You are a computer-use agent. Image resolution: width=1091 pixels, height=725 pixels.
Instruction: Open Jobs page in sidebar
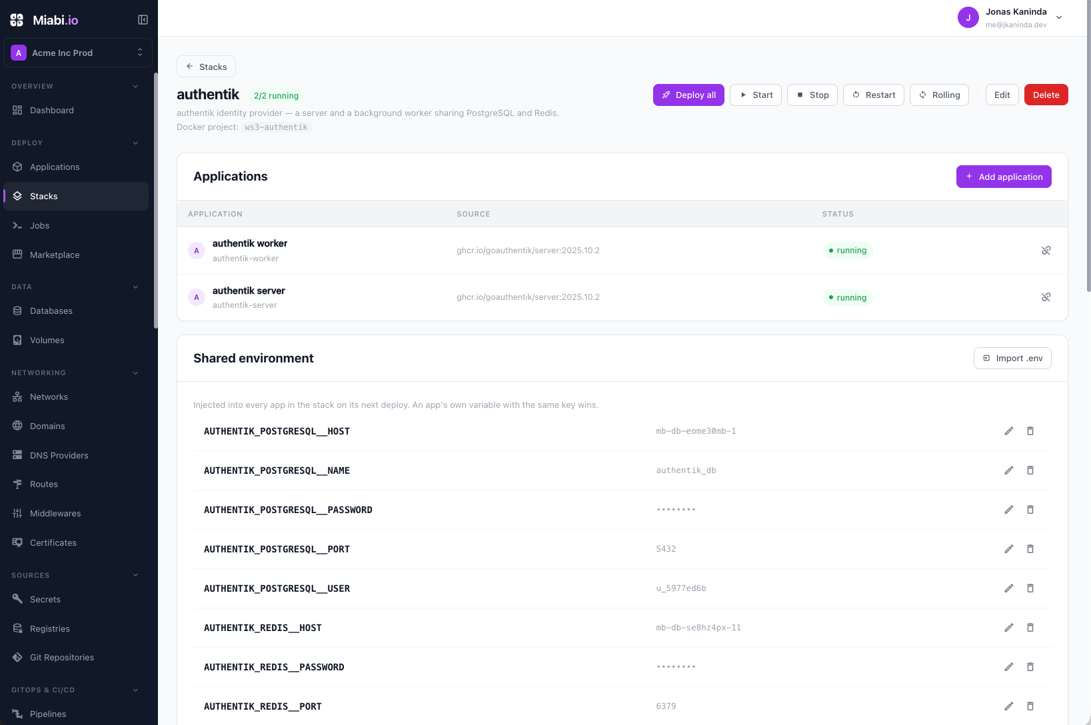[x=76, y=226]
